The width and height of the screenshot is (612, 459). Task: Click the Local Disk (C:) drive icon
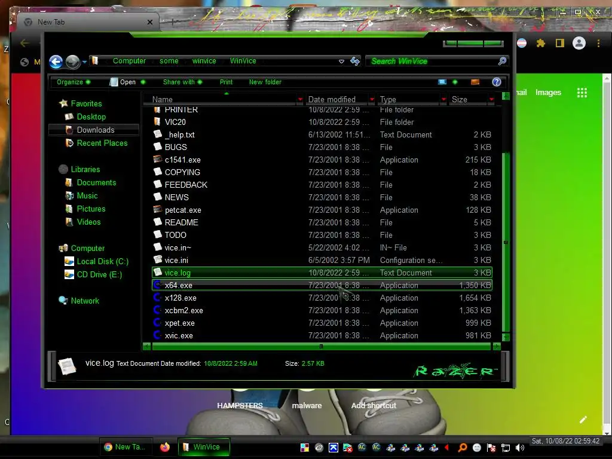69,262
